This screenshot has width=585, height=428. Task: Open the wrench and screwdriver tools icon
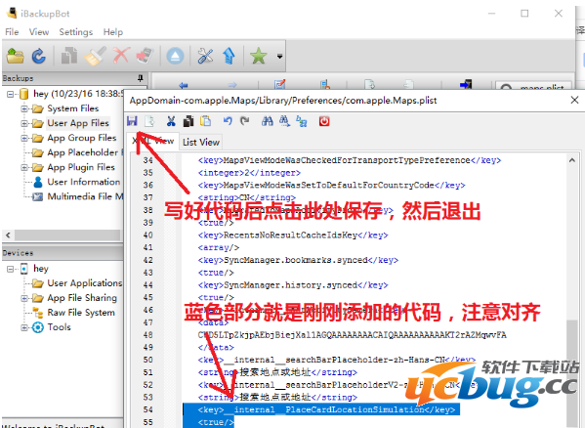(205, 57)
